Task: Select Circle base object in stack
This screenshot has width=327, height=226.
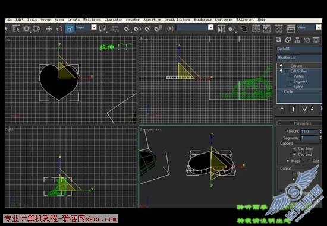Action: pyautogui.click(x=288, y=92)
